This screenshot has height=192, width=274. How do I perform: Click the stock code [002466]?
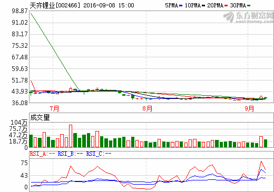pyautogui.click(x=68, y=5)
